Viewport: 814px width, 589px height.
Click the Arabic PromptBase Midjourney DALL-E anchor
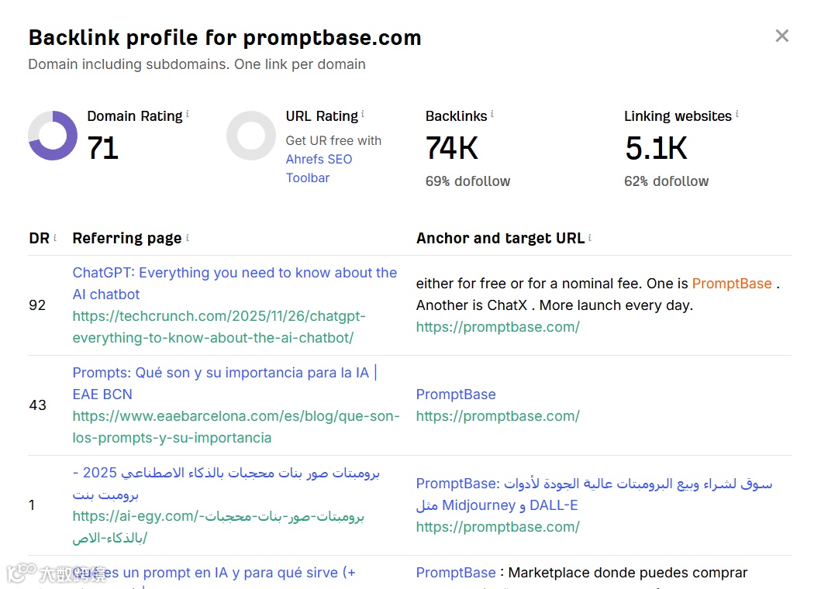click(594, 494)
